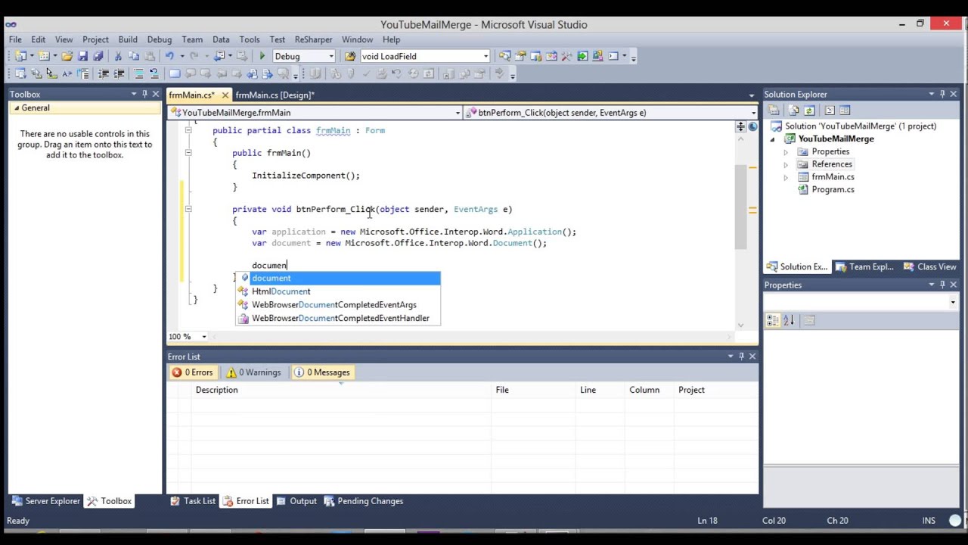Click View Code icon in Solution Explorer
Screen dimensions: 968x545
coord(830,111)
